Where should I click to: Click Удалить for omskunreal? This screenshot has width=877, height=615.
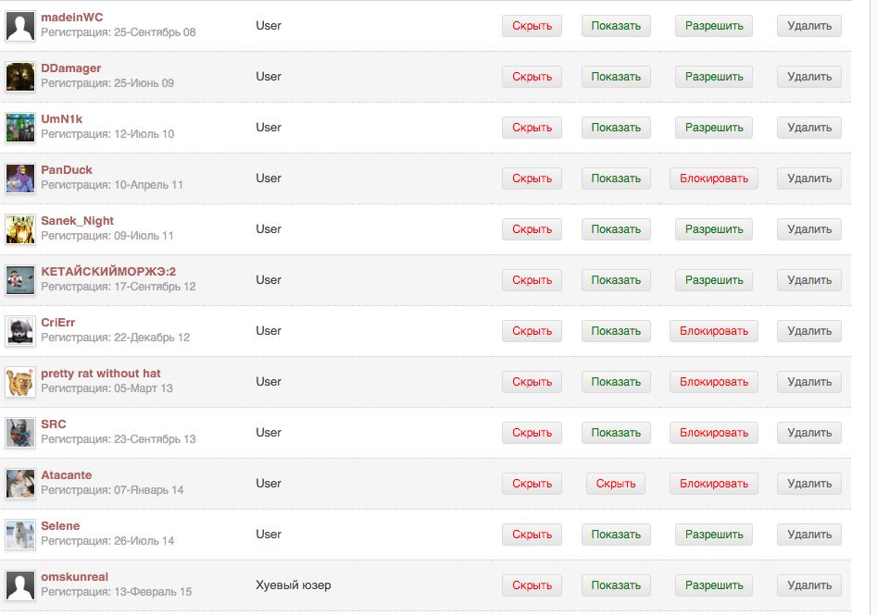pyautogui.click(x=809, y=585)
